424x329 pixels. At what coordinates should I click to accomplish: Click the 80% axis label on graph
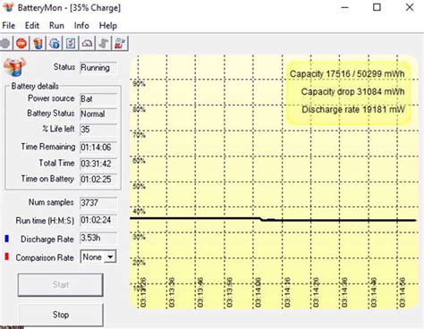coord(139,109)
